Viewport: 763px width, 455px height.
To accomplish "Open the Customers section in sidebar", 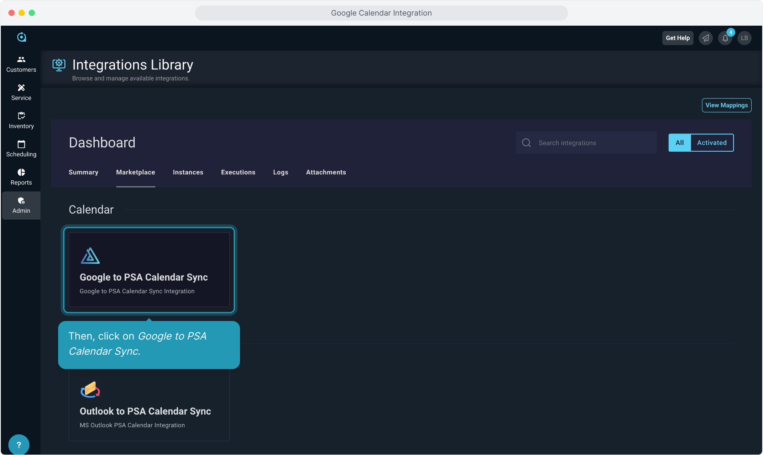I will 21,64.
